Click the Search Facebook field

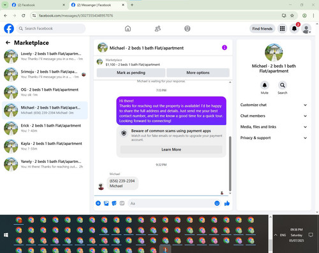[51, 29]
